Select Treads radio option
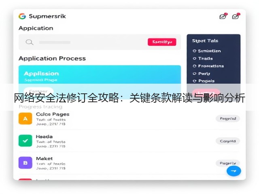Image resolution: width=259 pixels, height=194 pixels. pyautogui.click(x=194, y=59)
